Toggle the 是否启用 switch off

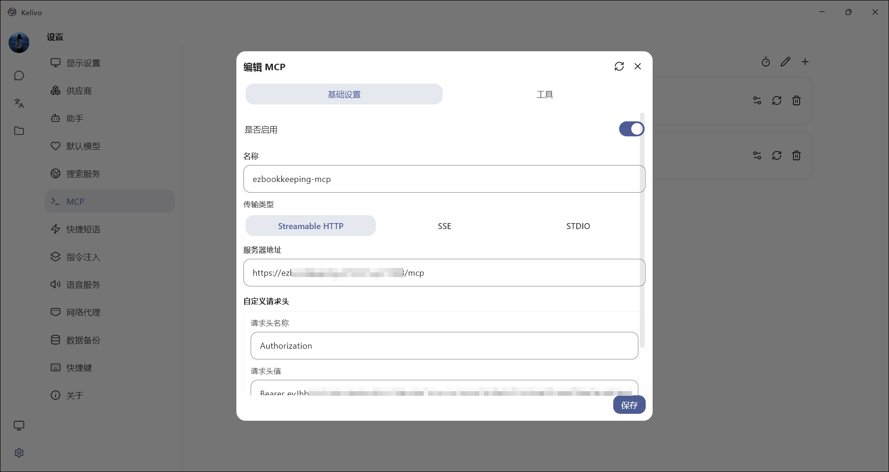(631, 129)
